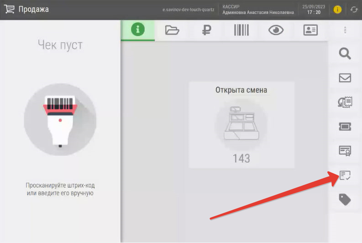Image resolution: width=362 pixels, height=243 pixels.
Task: Click the e.savinov-dev-touch-quartz host label
Action: [x=188, y=10]
